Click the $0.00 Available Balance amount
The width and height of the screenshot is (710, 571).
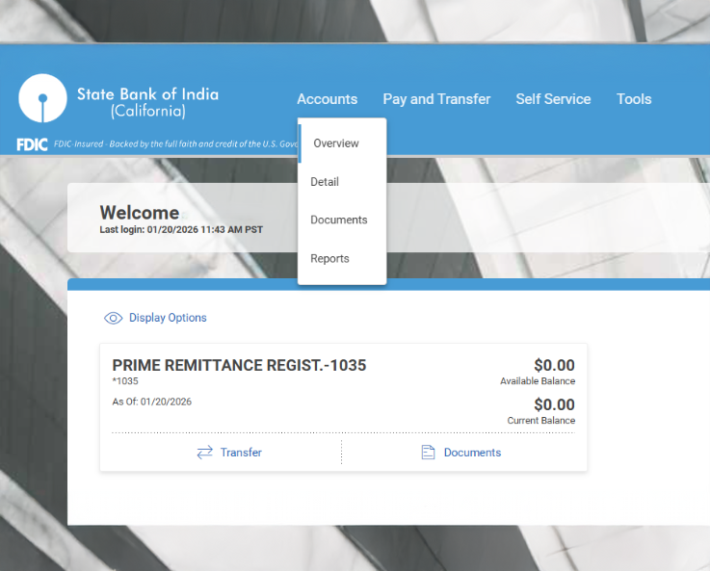(x=554, y=366)
